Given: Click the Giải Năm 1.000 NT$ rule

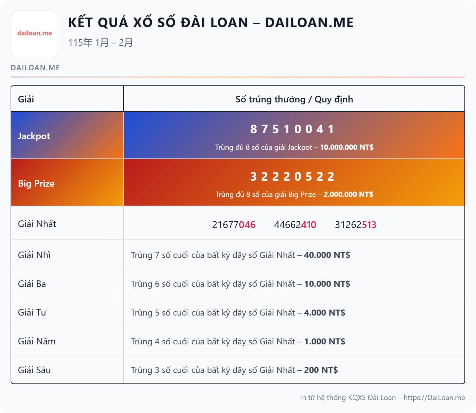Looking at the screenshot, I should point(238,341).
